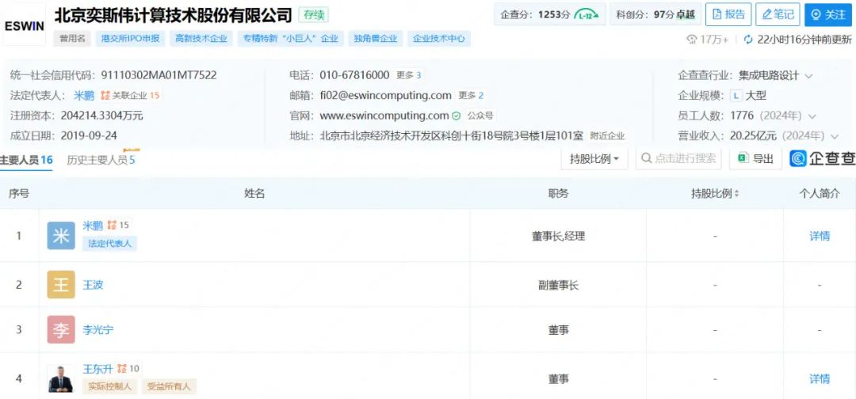Expand the 员工人数 year chevron
Viewport: 856px width, 399px height.
[812, 116]
